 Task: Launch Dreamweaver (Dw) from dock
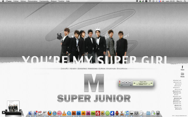93,113
